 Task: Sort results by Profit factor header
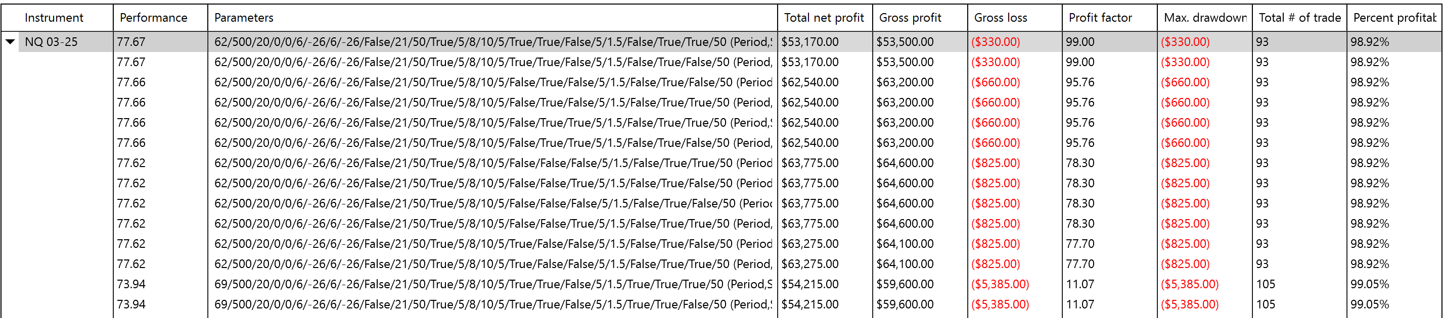click(1100, 17)
